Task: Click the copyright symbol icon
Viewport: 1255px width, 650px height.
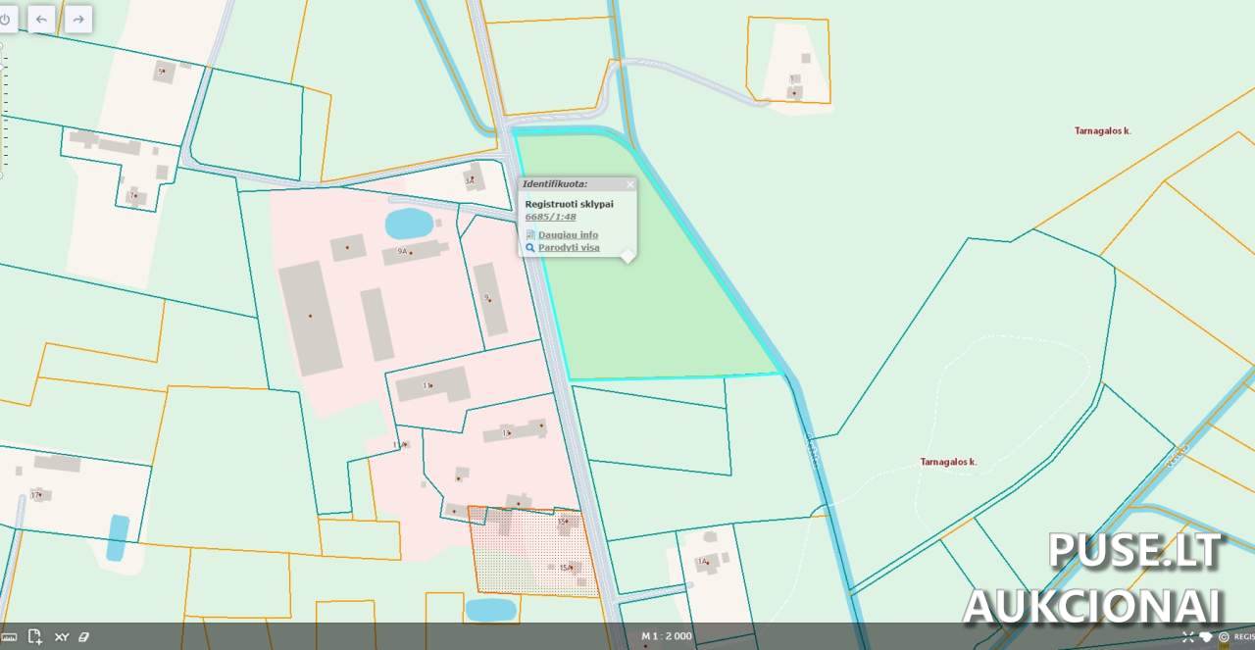Action: [1223, 636]
